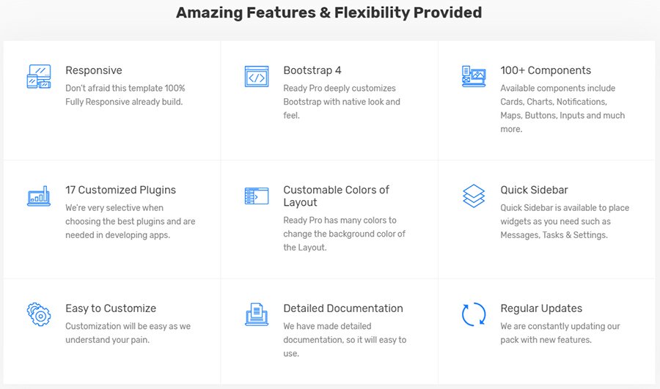660x389 pixels.
Task: Click 'Ready Pro has many colors' description
Action: tap(345, 234)
